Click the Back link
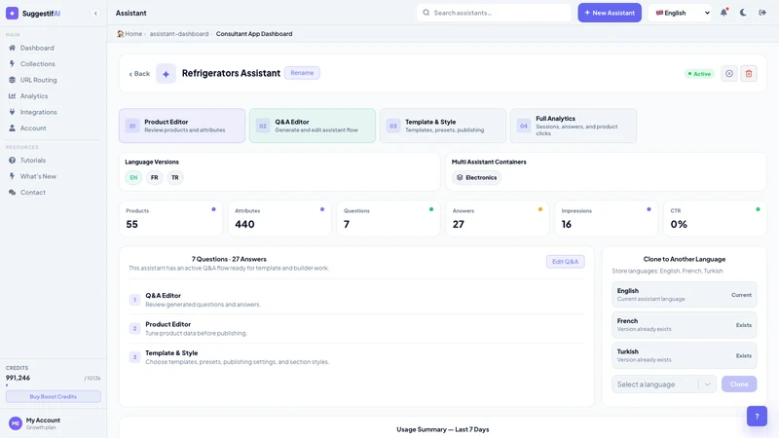779x438 pixels. (x=139, y=74)
